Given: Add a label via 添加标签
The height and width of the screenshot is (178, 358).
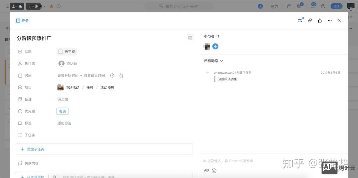Looking at the screenshot, I should 64,123.
